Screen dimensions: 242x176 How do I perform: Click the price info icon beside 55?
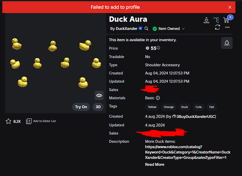(158, 48)
